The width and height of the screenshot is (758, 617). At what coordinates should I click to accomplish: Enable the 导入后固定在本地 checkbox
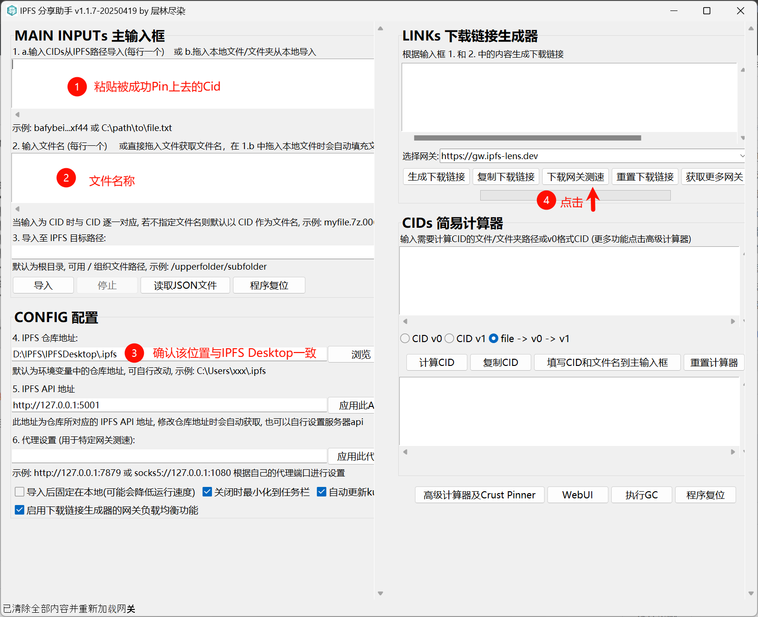coord(20,492)
